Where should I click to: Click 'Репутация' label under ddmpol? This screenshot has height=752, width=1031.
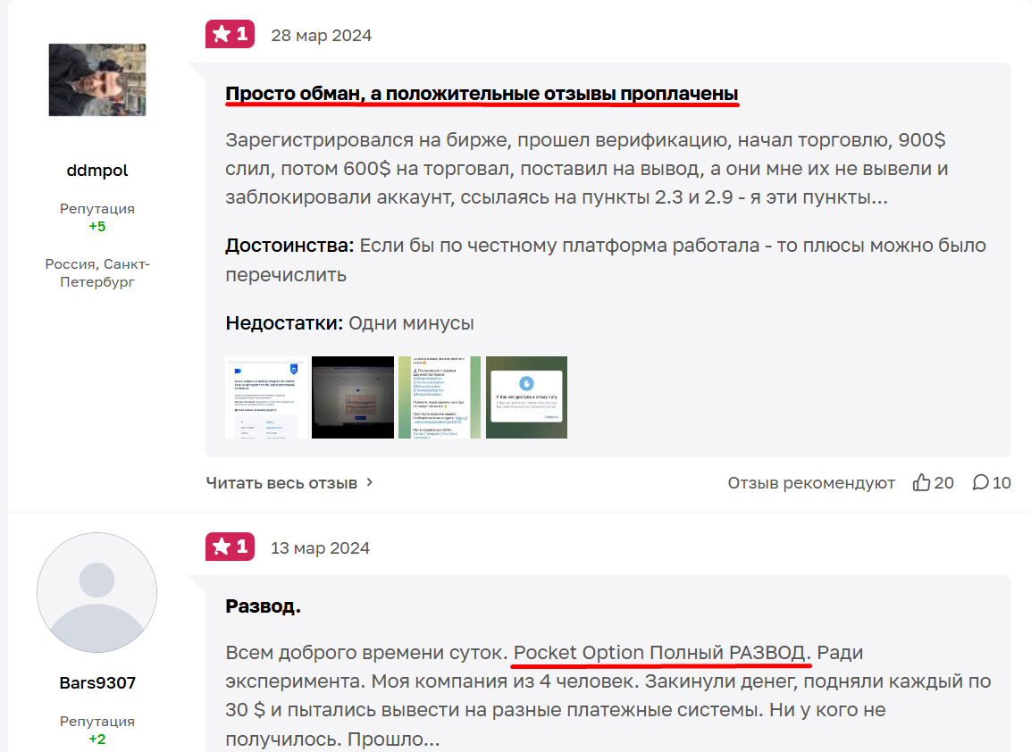click(97, 209)
